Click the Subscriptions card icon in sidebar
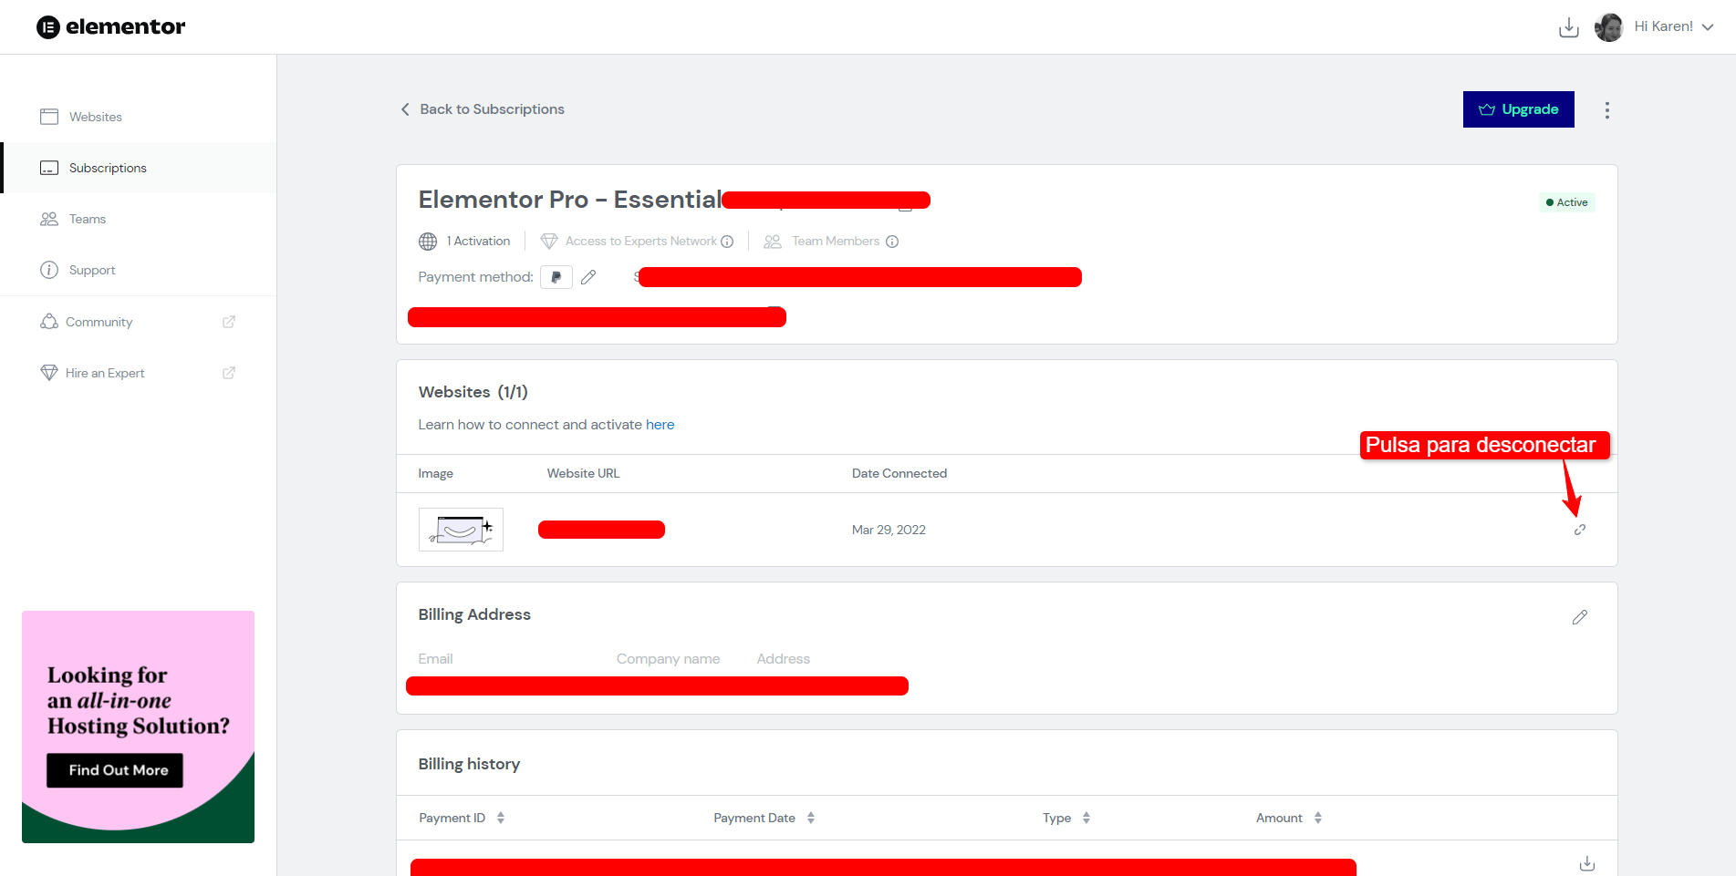Viewport: 1736px width, 876px height. click(x=49, y=168)
